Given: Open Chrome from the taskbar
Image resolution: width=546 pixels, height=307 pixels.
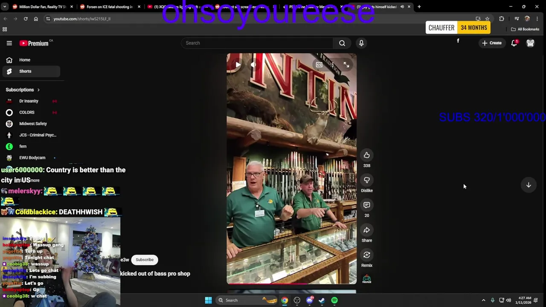Looking at the screenshot, I should 285,300.
